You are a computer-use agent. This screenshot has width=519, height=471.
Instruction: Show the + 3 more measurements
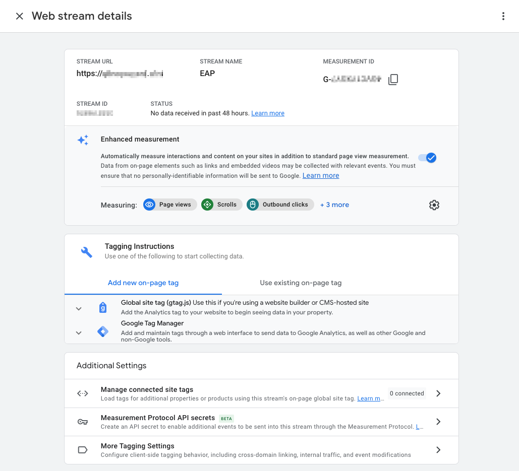(334, 205)
